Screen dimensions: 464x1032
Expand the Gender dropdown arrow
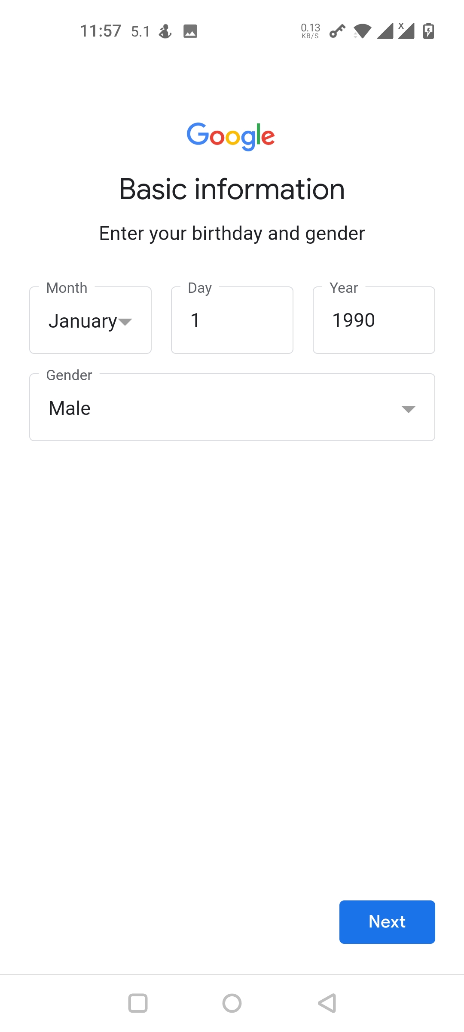[408, 409]
